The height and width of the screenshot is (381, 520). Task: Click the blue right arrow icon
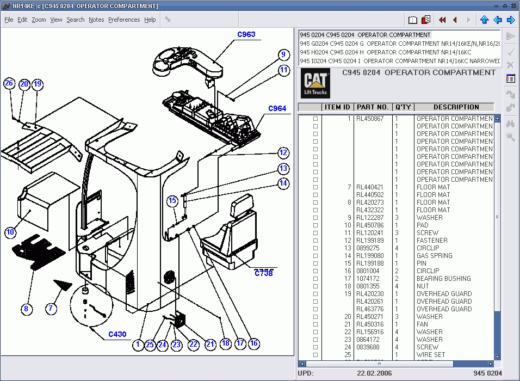coord(510,20)
